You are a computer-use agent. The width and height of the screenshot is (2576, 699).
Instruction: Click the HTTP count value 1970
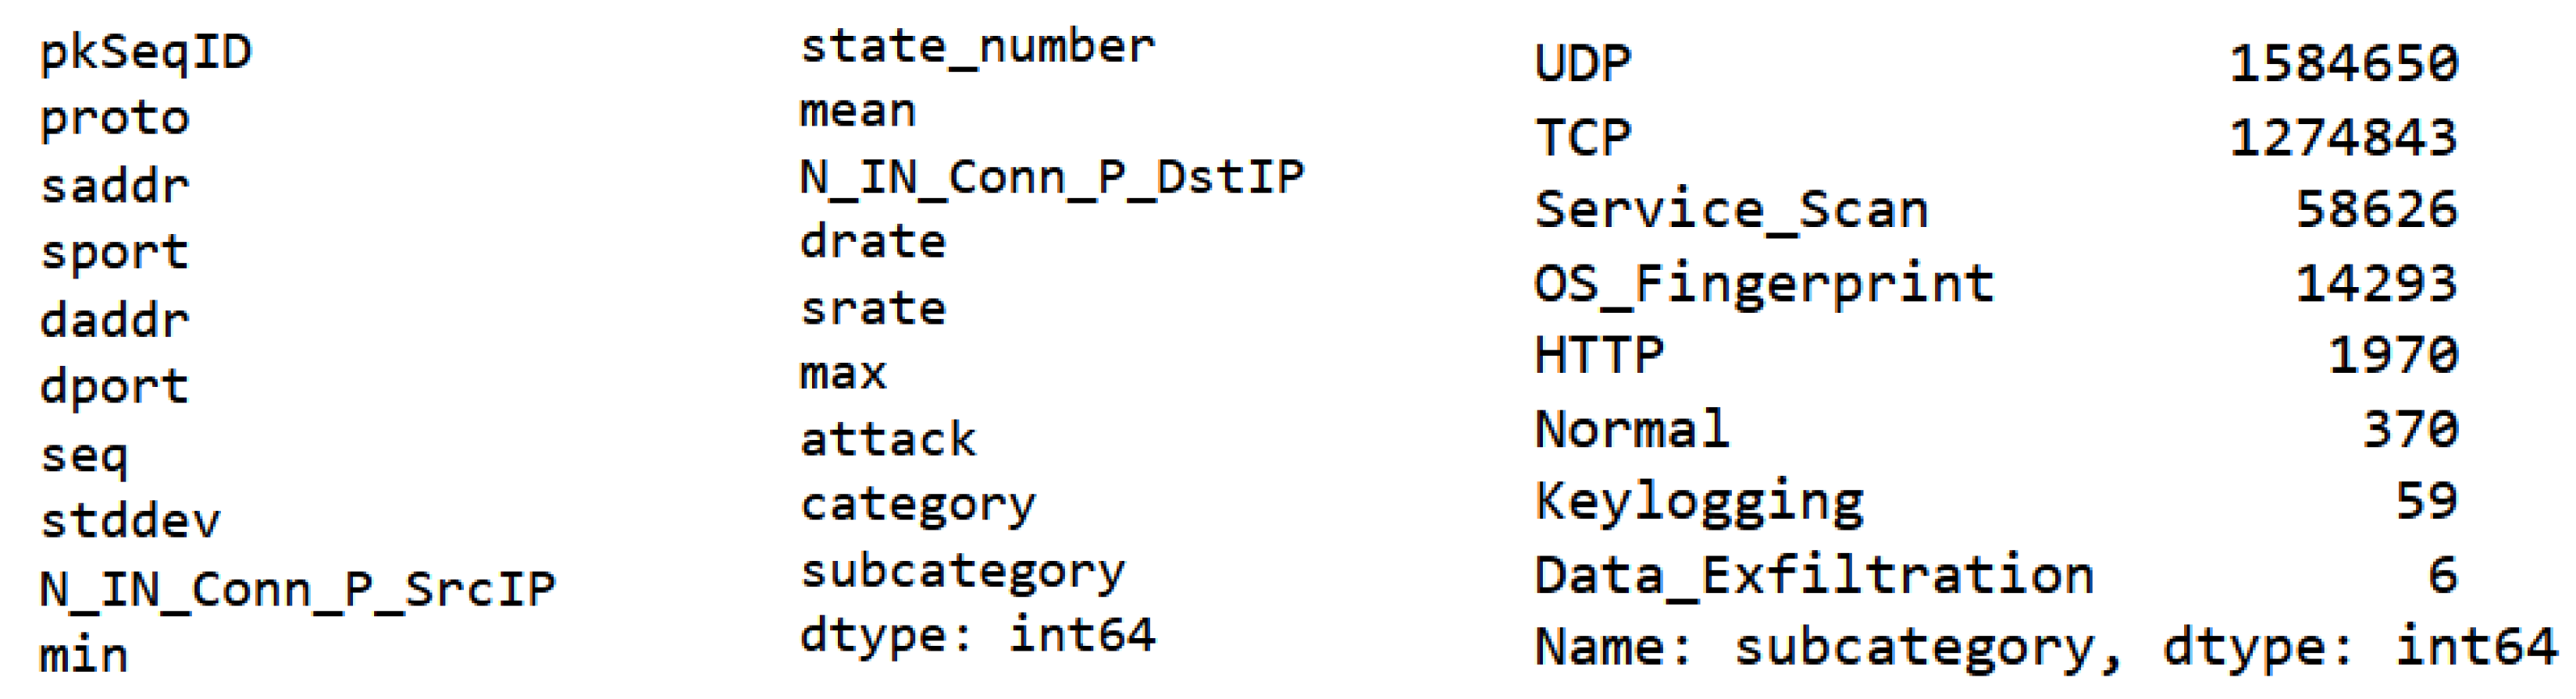pyautogui.click(x=2393, y=356)
